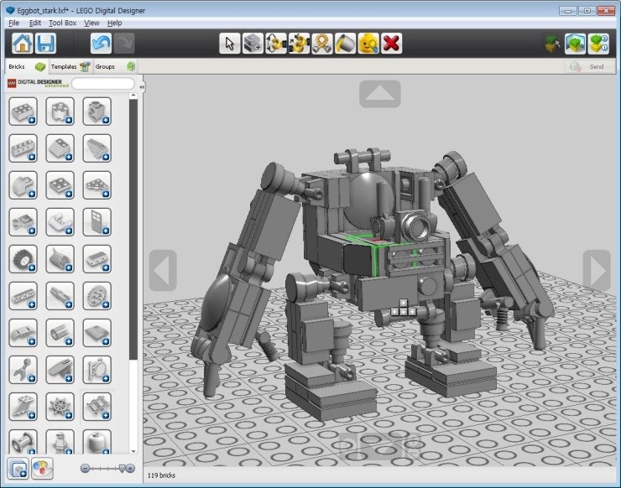Expand the slope bricks category
This screenshot has width=621, height=488.
tap(60, 148)
